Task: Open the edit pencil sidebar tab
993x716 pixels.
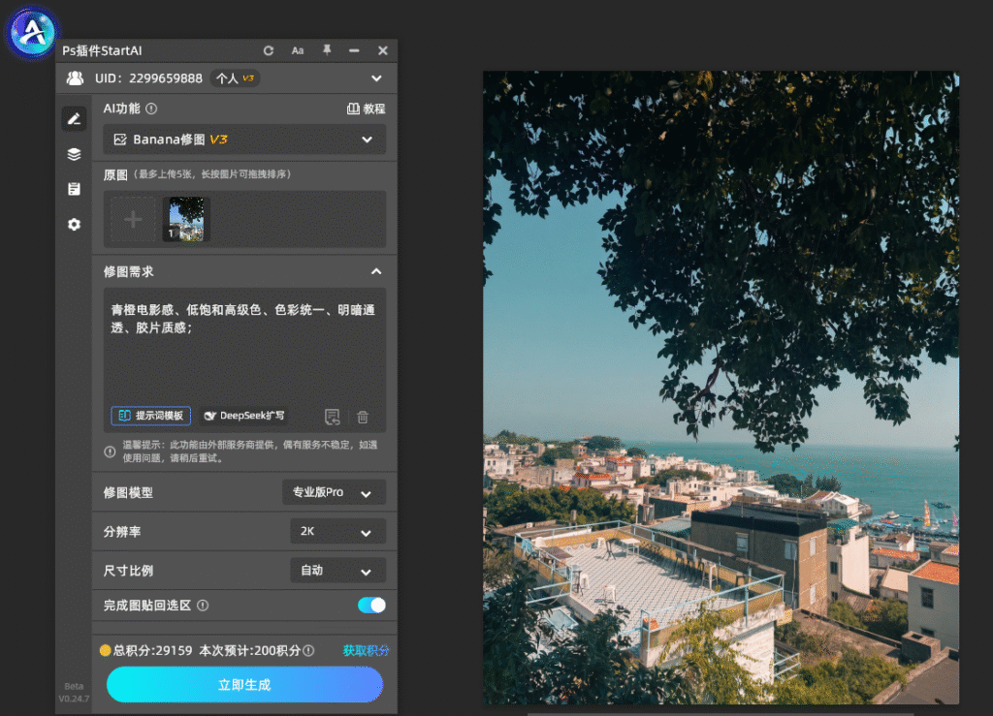Action: tap(74, 118)
